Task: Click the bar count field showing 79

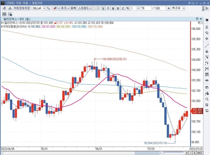Action: click(146, 8)
